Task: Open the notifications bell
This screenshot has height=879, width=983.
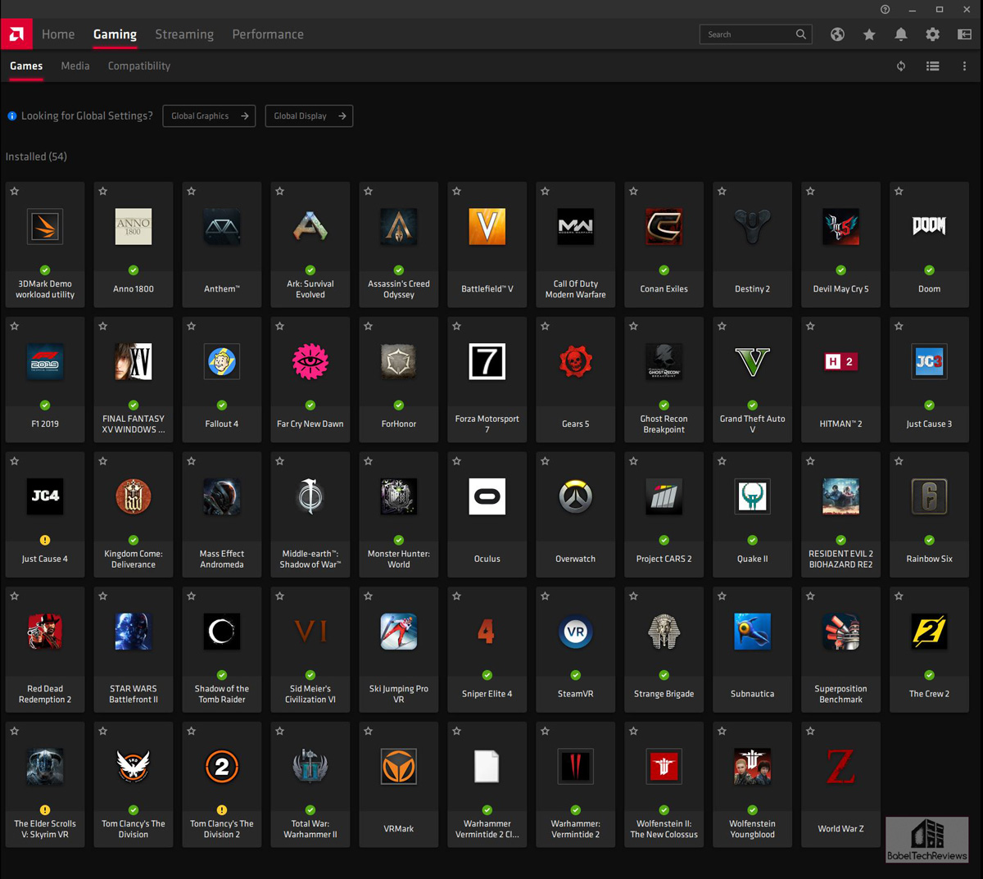Action: 901,34
